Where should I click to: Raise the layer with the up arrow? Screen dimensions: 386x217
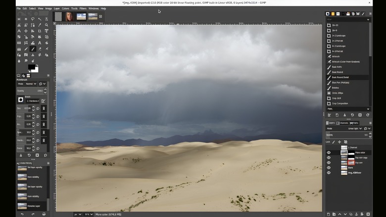click(x=339, y=215)
